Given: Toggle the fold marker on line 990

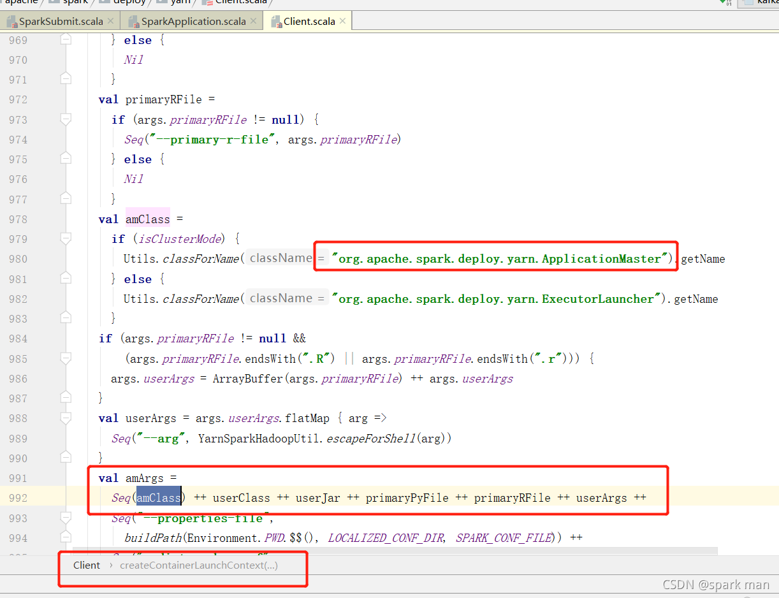Looking at the screenshot, I should tap(66, 458).
